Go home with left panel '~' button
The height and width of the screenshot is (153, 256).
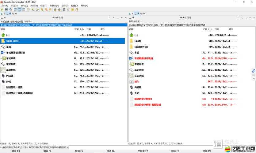(122, 18)
